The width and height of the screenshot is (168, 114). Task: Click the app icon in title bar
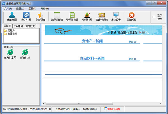[4, 4]
